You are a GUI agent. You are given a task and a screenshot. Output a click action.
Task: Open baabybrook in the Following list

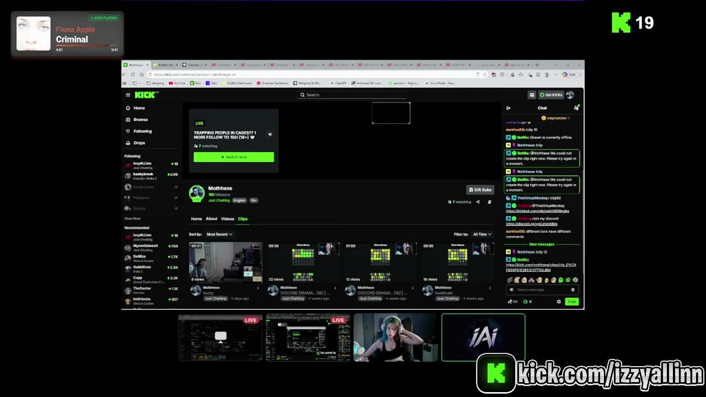point(151,176)
